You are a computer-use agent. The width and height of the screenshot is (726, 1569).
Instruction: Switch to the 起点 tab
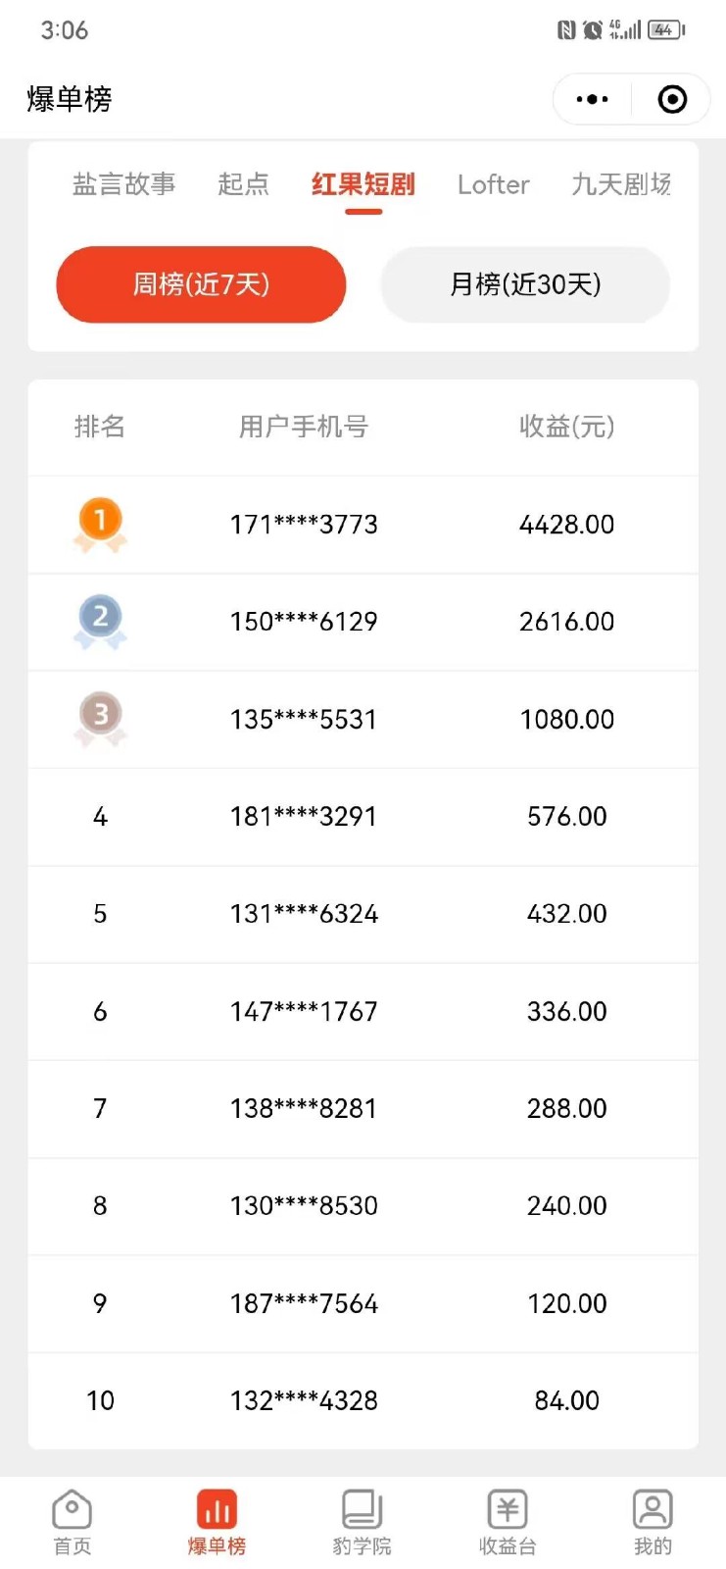[243, 184]
